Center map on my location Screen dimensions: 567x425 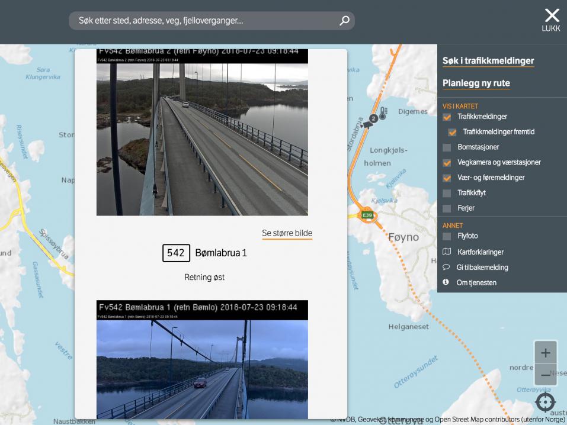(x=545, y=403)
